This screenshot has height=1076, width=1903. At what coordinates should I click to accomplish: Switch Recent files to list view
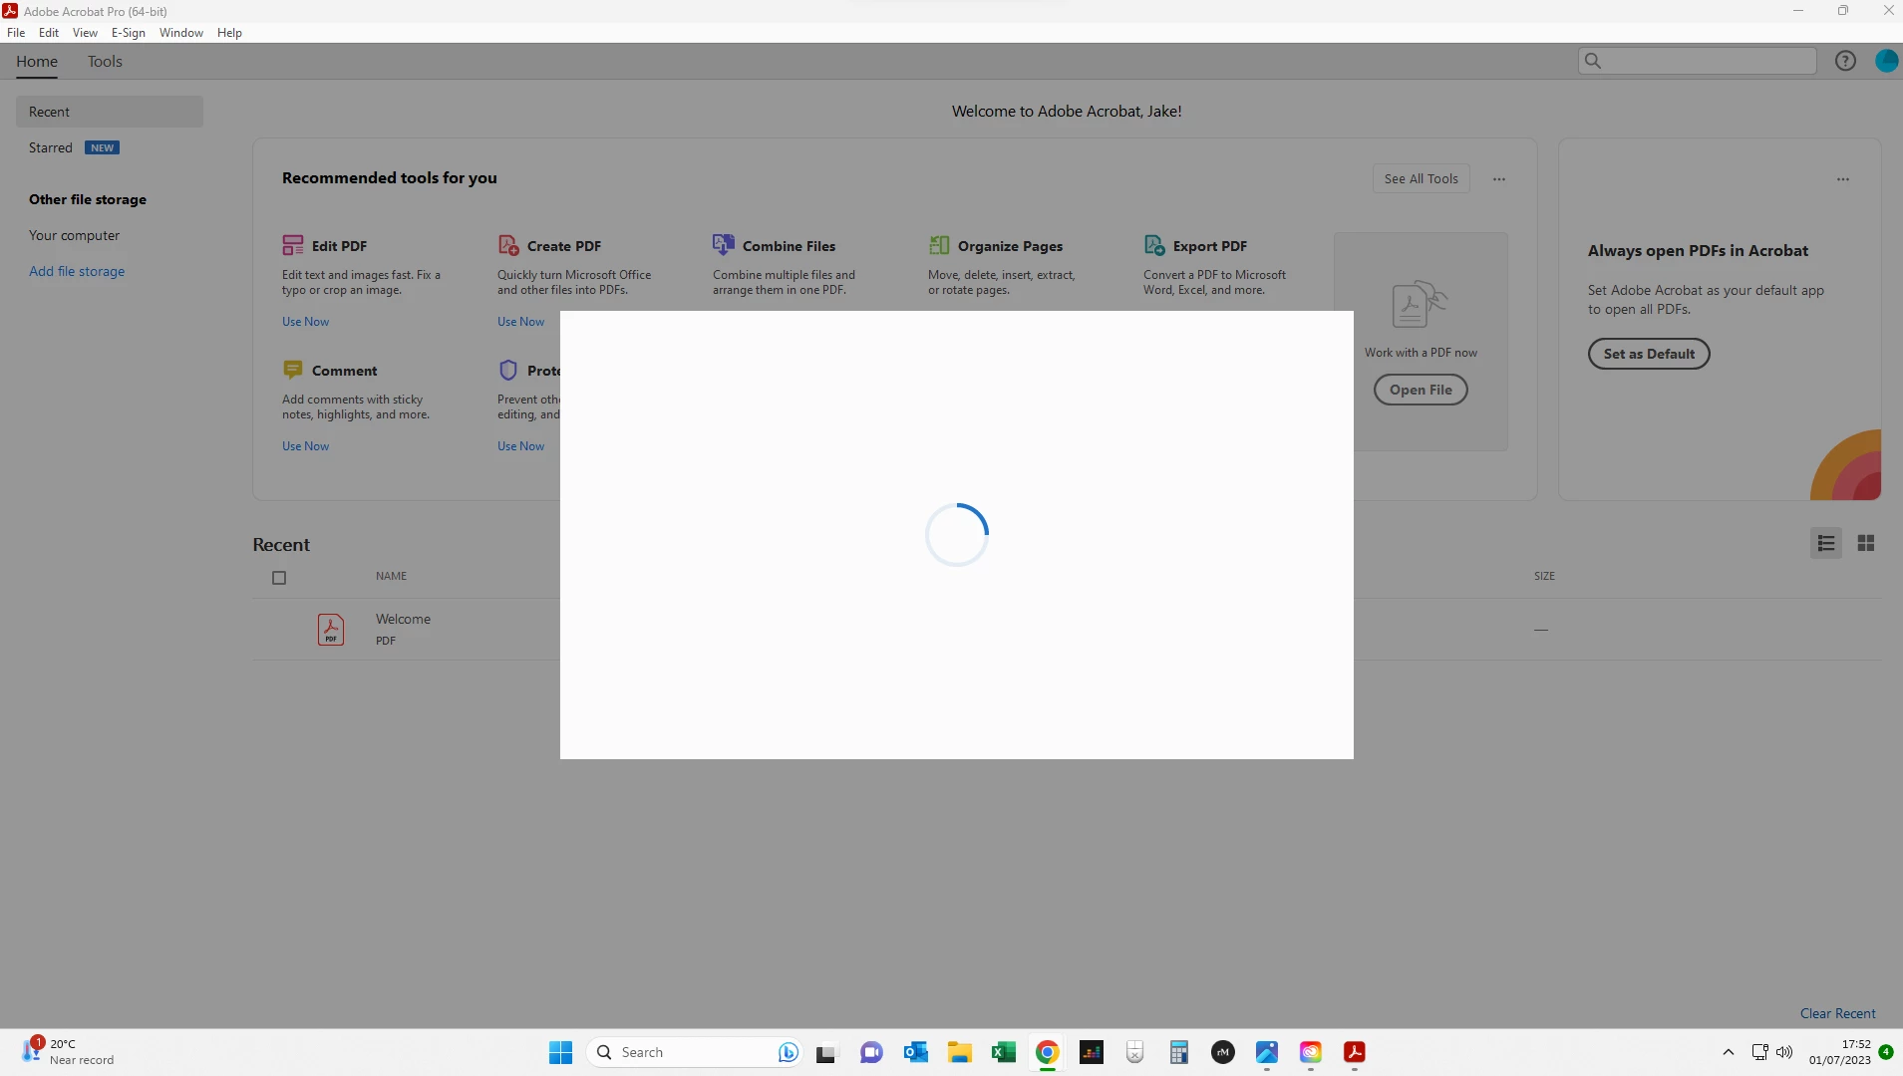[x=1826, y=543]
